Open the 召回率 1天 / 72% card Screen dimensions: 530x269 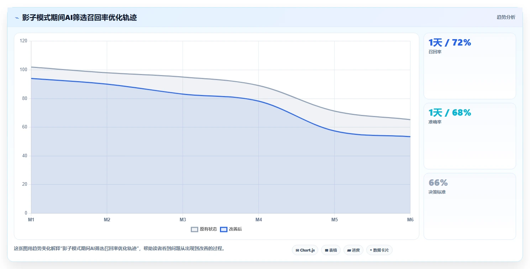469,66
